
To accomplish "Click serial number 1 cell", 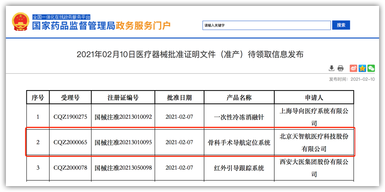I will (38, 117).
